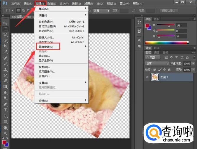Image resolution: width=197 pixels, height=149 pixels.
Task: Open the layer filter 类型 dropdown
Action: click(x=152, y=57)
